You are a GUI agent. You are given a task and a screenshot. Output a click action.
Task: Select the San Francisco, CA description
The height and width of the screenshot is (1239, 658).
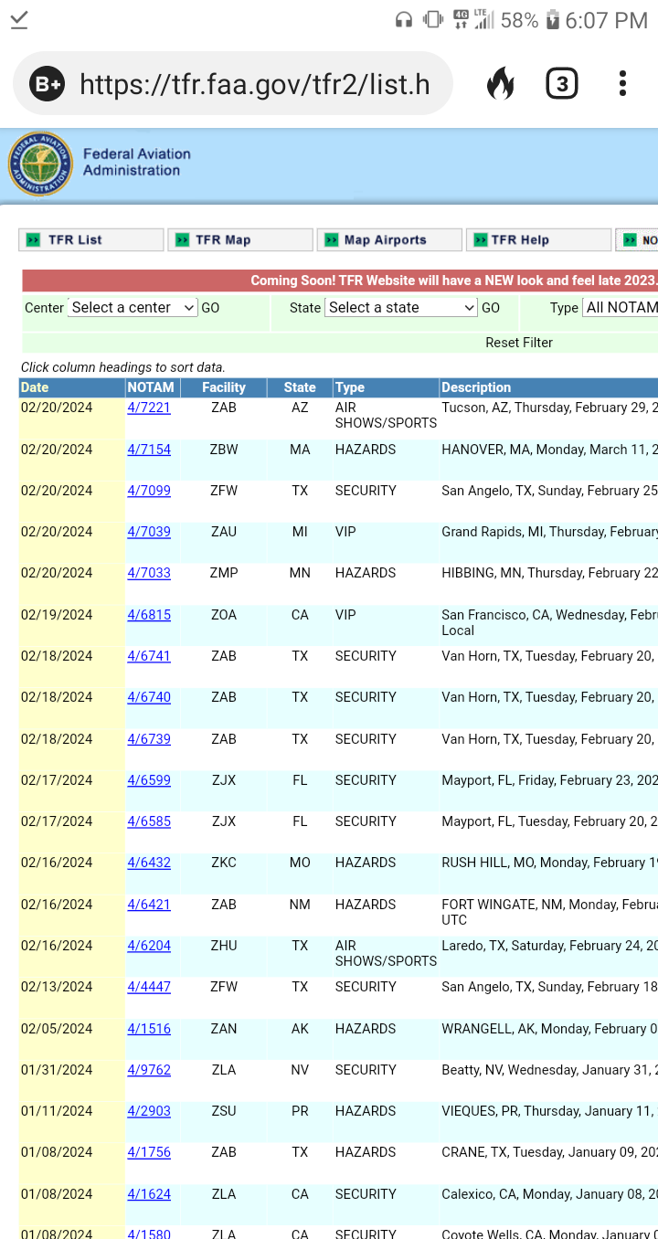tap(549, 622)
